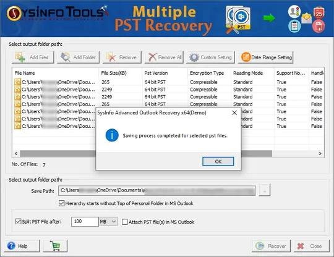Click the horizontal scrollbar thumb

tap(146, 153)
